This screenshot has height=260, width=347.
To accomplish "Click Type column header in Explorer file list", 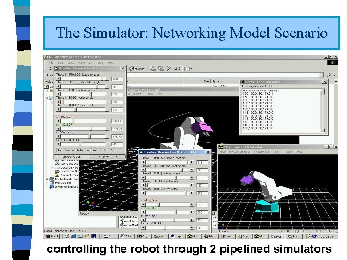I will click(224, 81).
